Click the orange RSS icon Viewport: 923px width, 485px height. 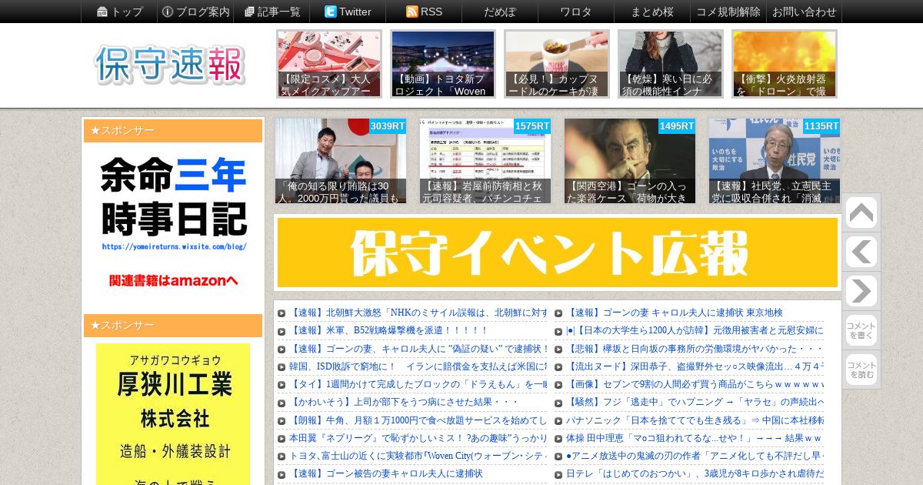[412, 12]
